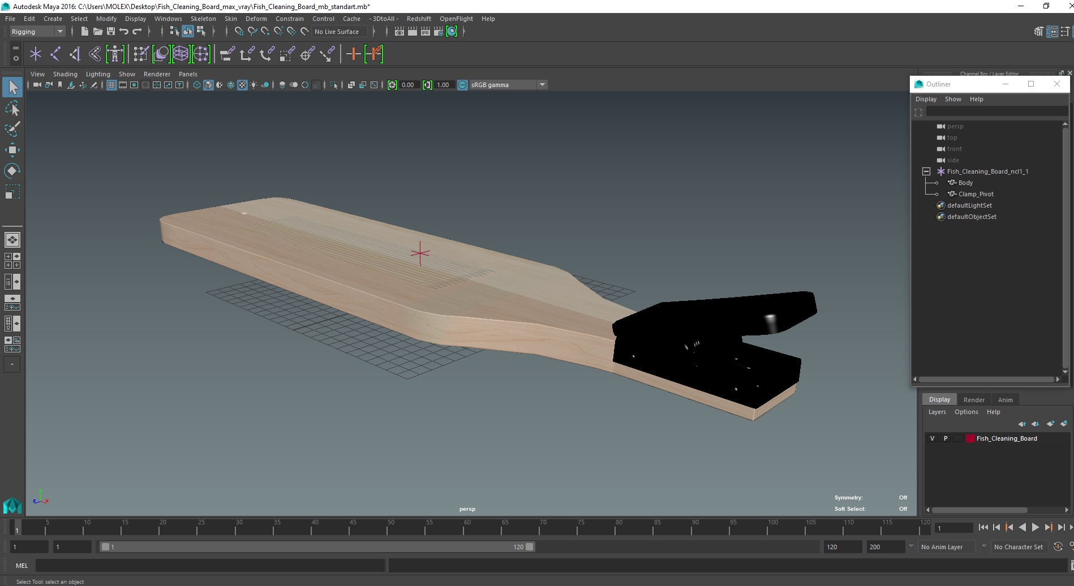This screenshot has height=586, width=1074.
Task: Open the Deform menu in the menu bar
Action: click(x=256, y=19)
